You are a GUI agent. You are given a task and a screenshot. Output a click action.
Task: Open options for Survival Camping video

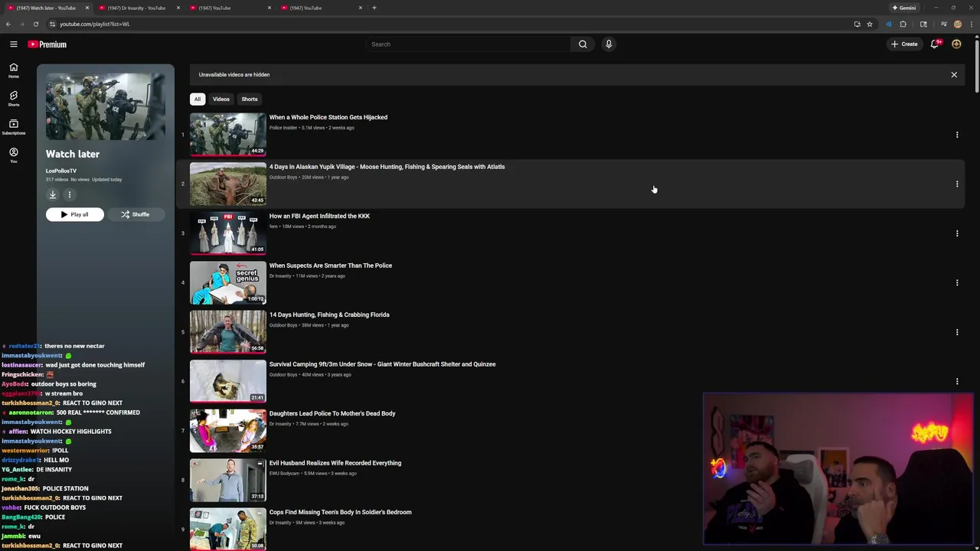click(957, 382)
